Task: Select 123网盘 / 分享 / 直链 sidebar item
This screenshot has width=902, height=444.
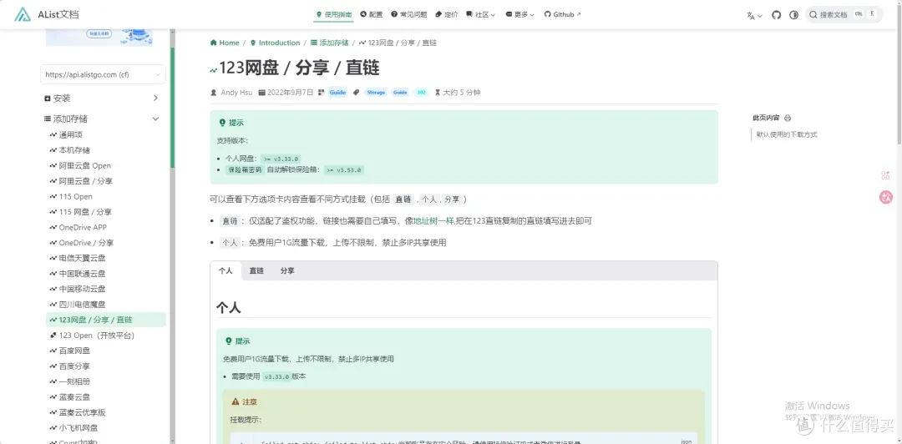Action: click(106, 320)
